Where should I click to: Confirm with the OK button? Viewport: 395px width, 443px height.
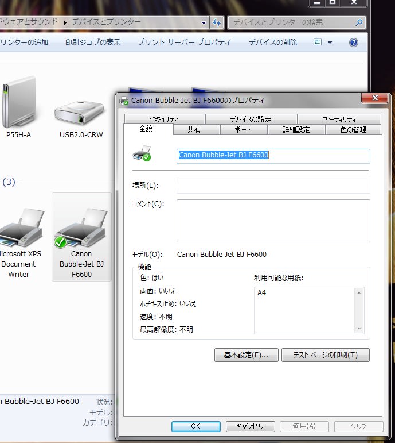tap(195, 426)
